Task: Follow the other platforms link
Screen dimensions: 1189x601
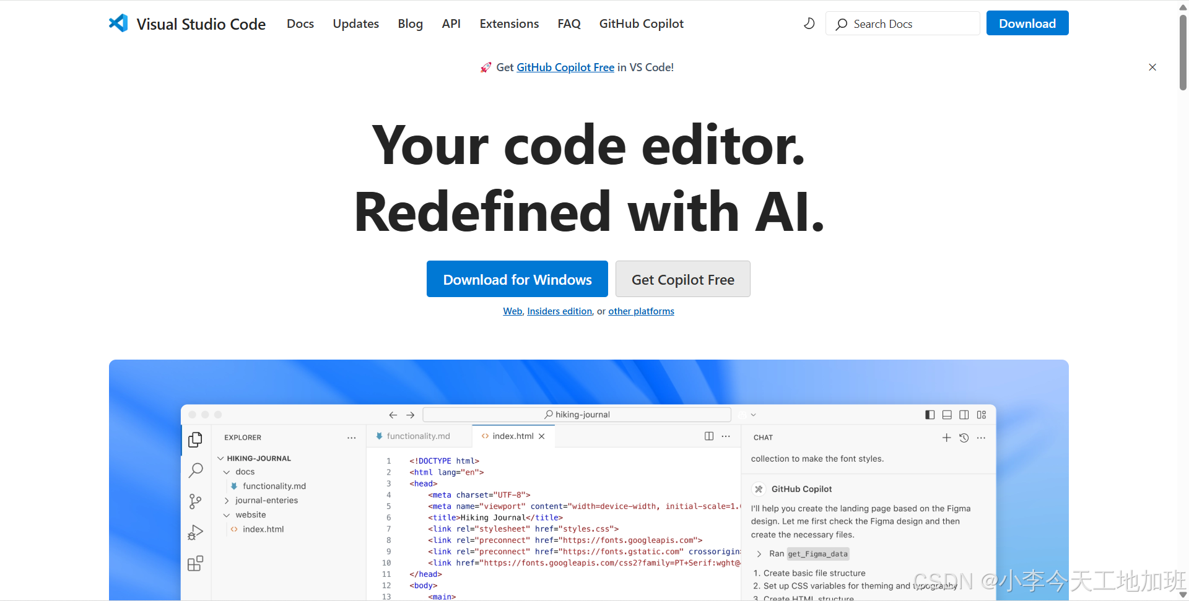Action: (641, 311)
